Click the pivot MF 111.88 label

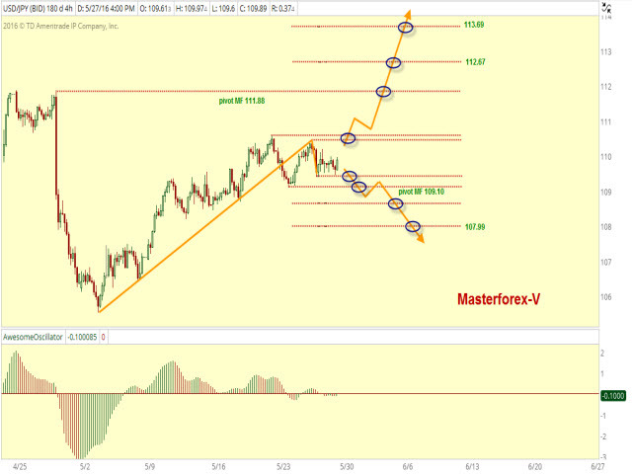pyautogui.click(x=241, y=101)
